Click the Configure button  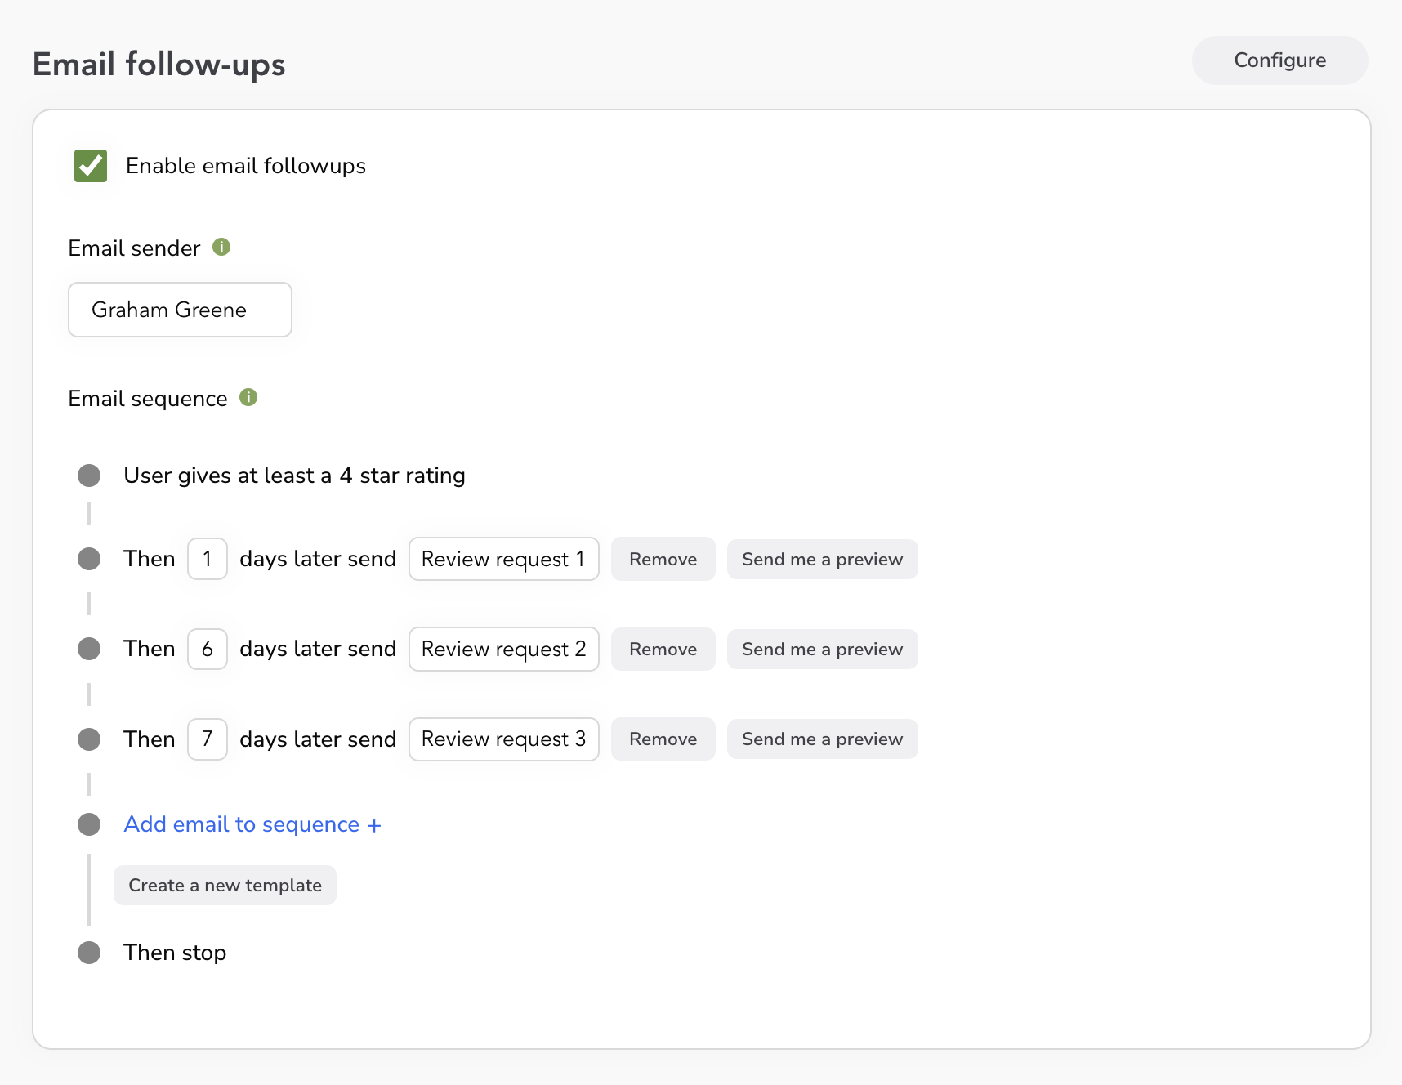point(1279,60)
